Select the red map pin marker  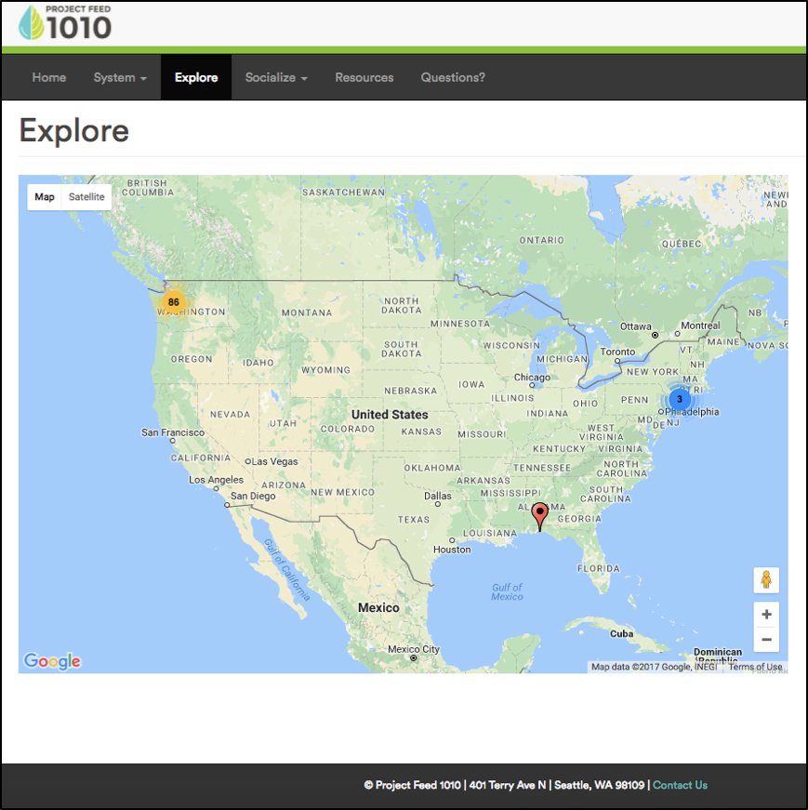[x=540, y=516]
